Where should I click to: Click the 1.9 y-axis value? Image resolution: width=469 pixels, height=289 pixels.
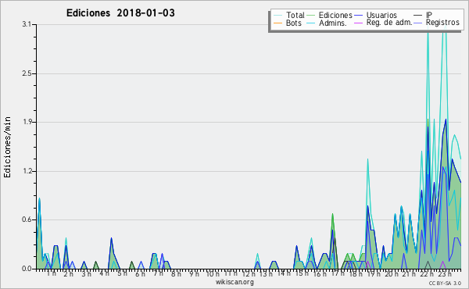(27, 122)
